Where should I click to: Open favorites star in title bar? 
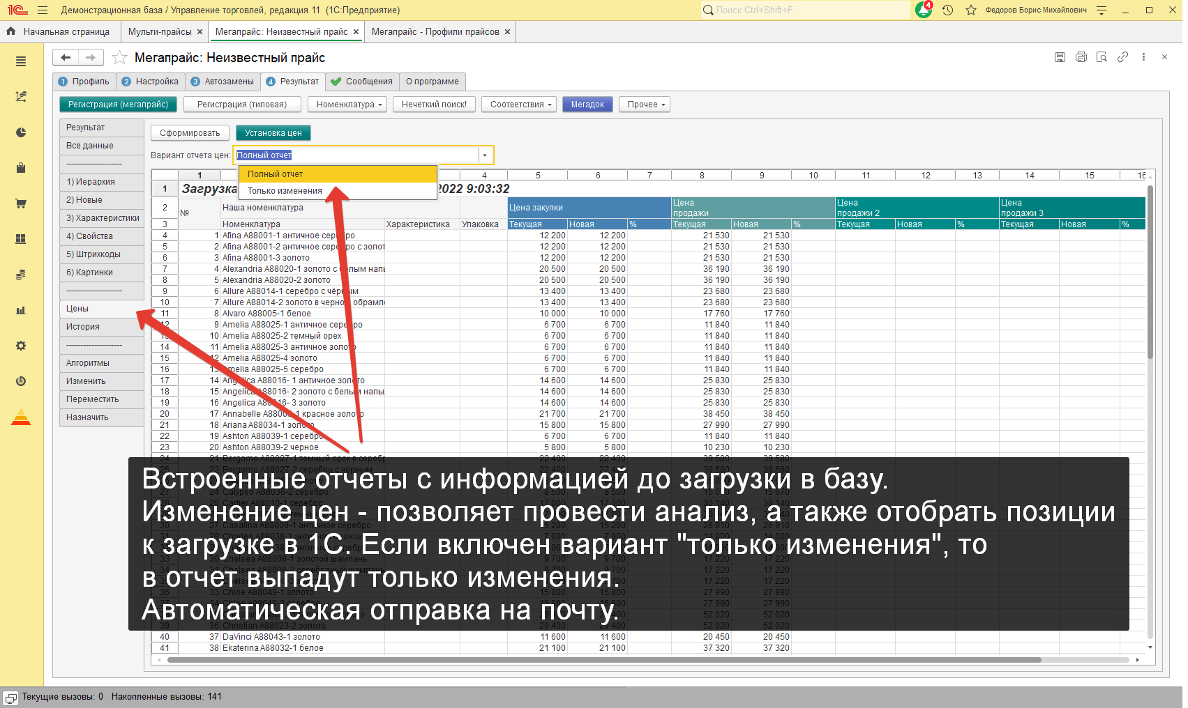970,10
